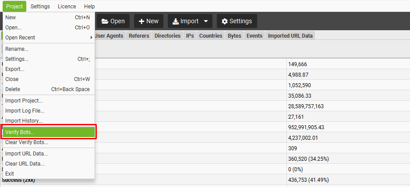Expand the Open Recent submenu

click(48, 38)
